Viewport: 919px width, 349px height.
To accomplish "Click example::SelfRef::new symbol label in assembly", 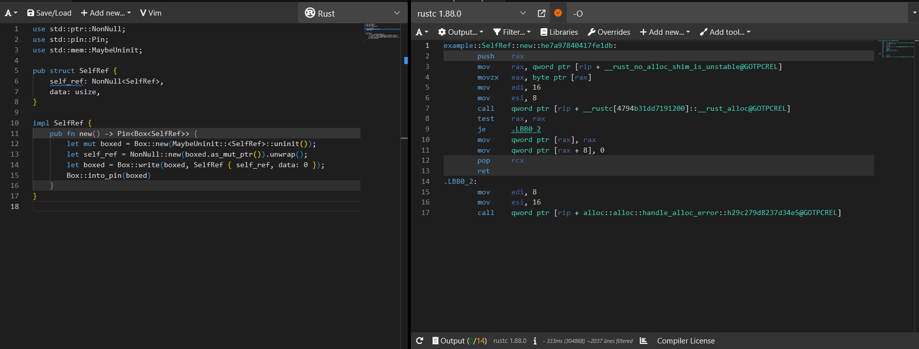I will (x=530, y=46).
